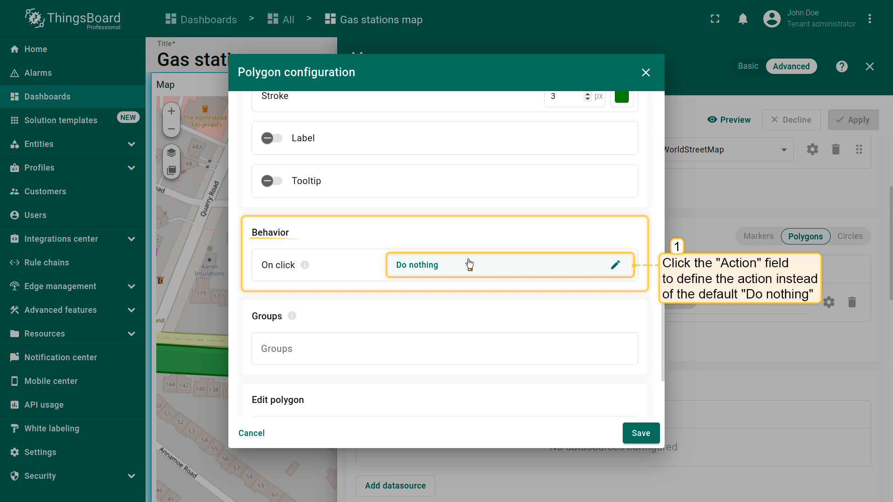Cancel the polygon configuration dialog
This screenshot has height=502, width=893.
click(251, 433)
